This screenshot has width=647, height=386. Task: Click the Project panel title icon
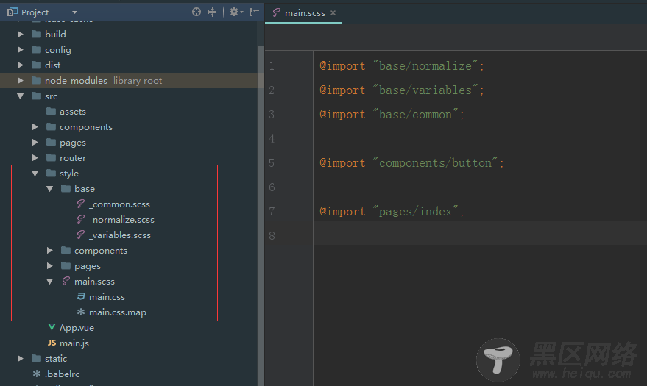click(12, 12)
